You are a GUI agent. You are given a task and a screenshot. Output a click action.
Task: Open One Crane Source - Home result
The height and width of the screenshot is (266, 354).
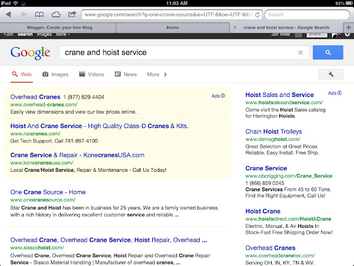click(48, 192)
